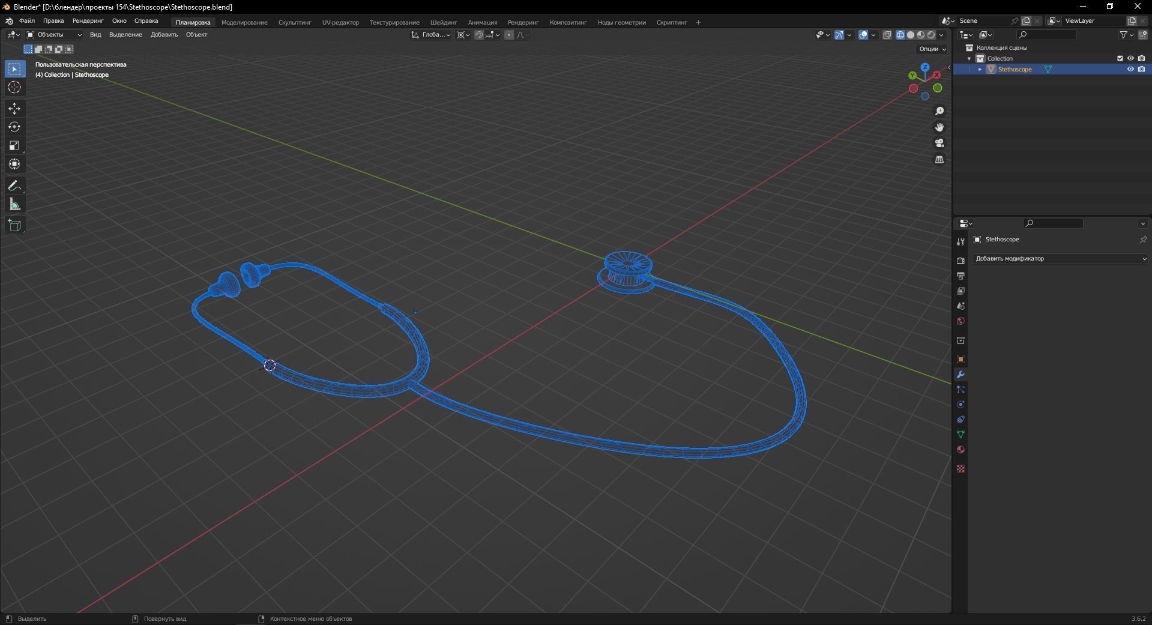Open the Window menu
Viewport: 1152px width, 625px height.
pyautogui.click(x=119, y=21)
